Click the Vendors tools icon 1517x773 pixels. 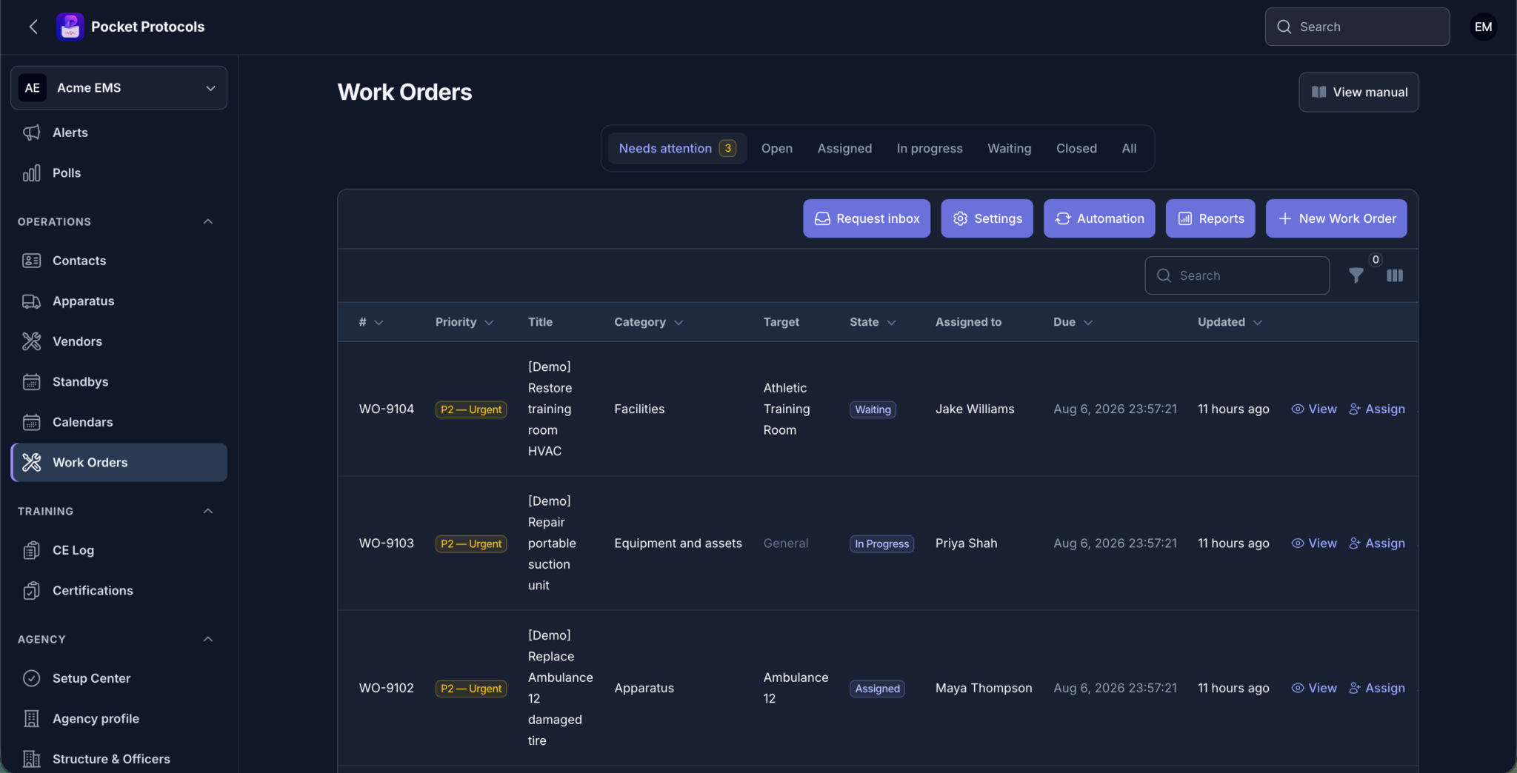tap(31, 341)
